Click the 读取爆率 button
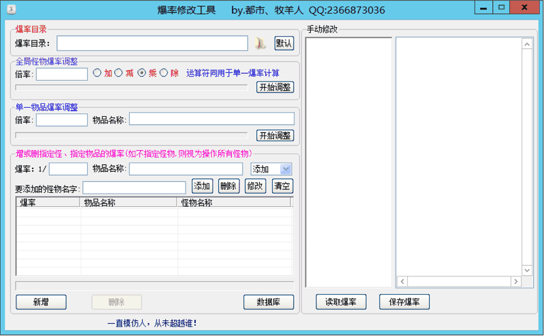Viewport: 544px width, 336px height. (x=341, y=302)
